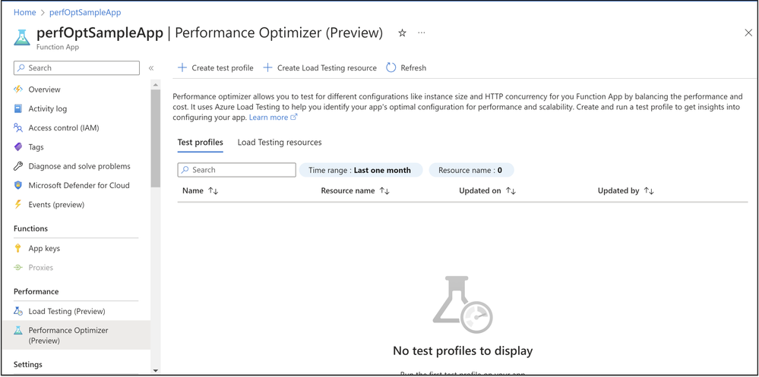Screen dimensions: 759x377
Task: Click the Events lightning bolt icon
Action: point(18,205)
